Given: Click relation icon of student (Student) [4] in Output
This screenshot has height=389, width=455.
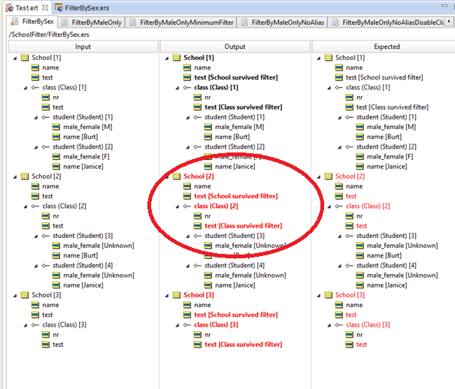Looking at the screenshot, I should point(198,266).
